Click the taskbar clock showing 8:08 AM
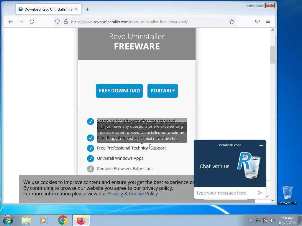Screen dimensions: 302x226 pos(287,220)
